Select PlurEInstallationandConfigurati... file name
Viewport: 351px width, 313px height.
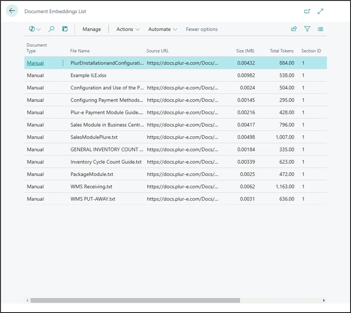107,63
